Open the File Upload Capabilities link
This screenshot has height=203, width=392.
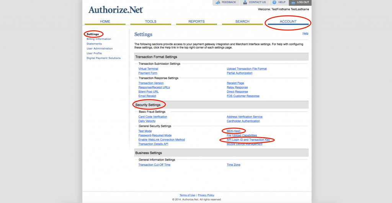pos(242,136)
